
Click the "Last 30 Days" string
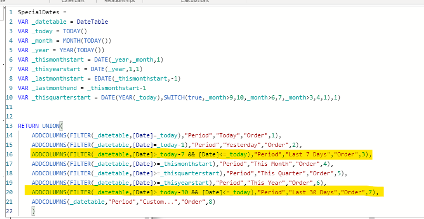(313, 192)
